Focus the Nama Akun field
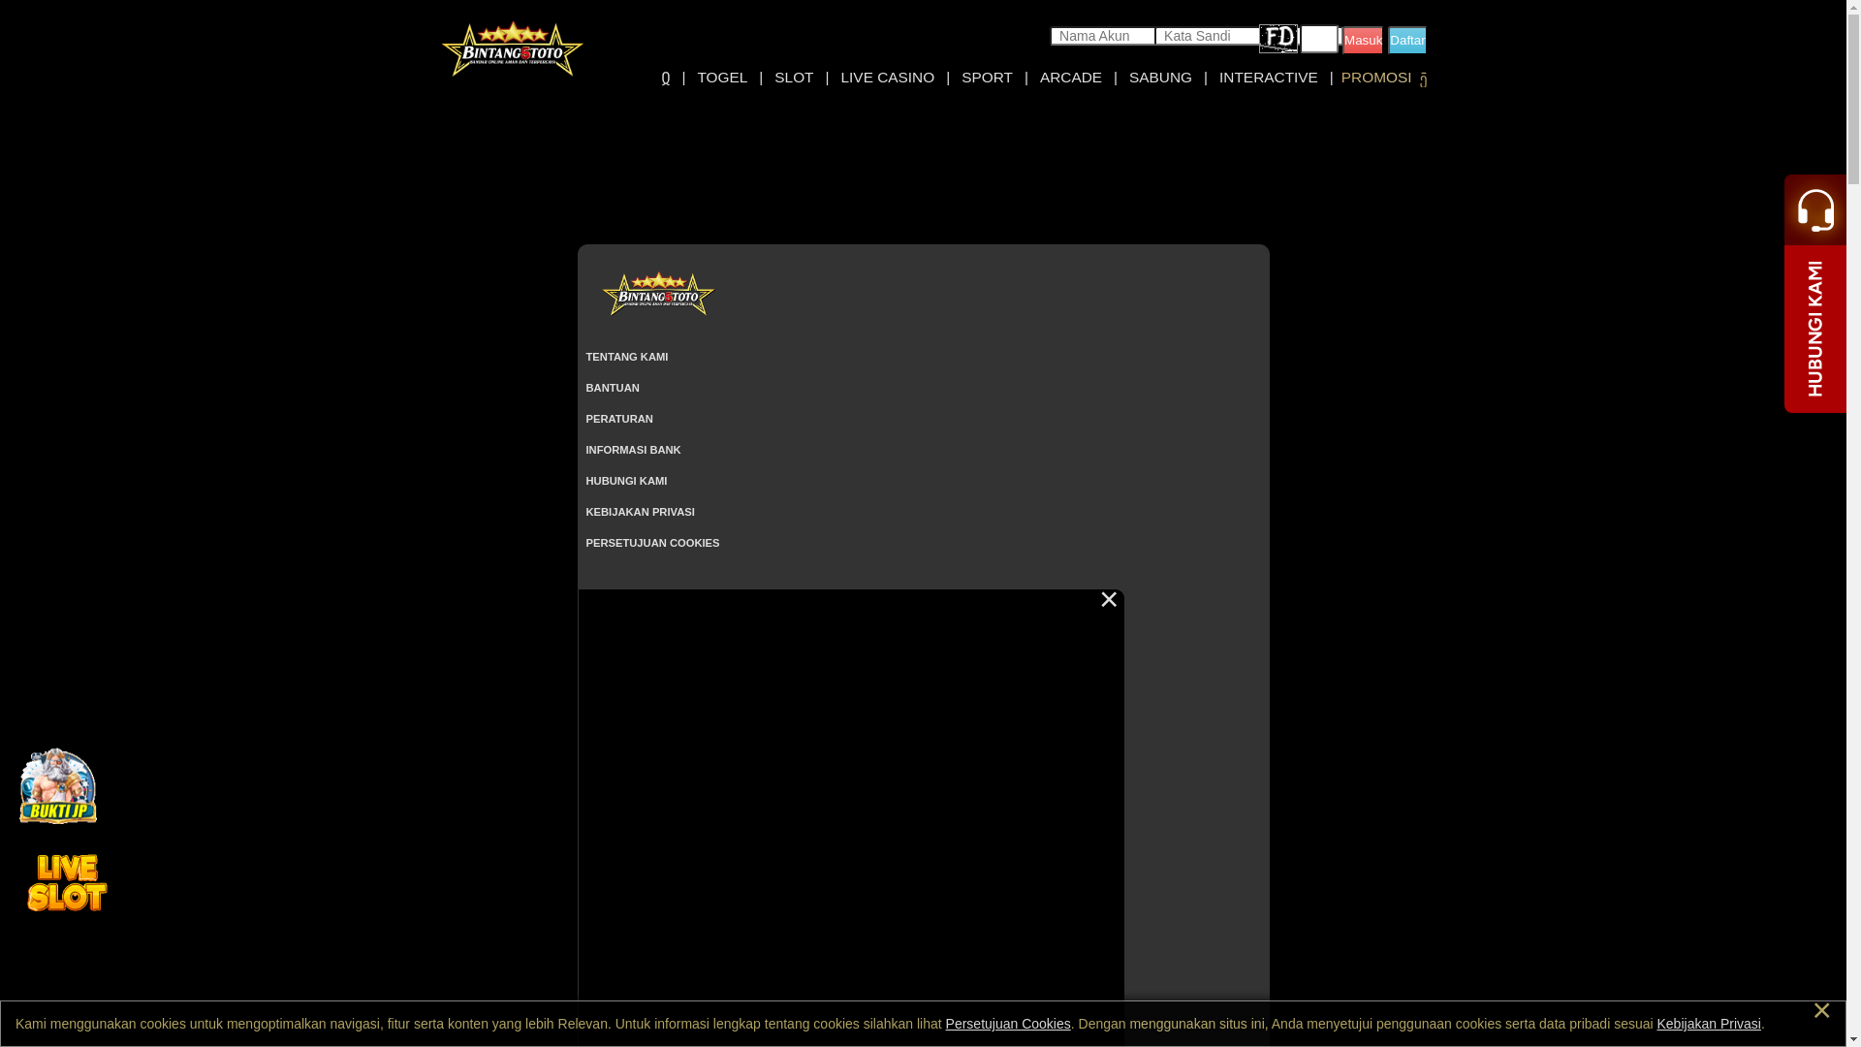The height and width of the screenshot is (1047, 1861). 1103,36
